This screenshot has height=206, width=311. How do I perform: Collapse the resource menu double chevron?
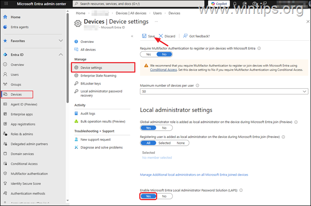(x=132, y=36)
